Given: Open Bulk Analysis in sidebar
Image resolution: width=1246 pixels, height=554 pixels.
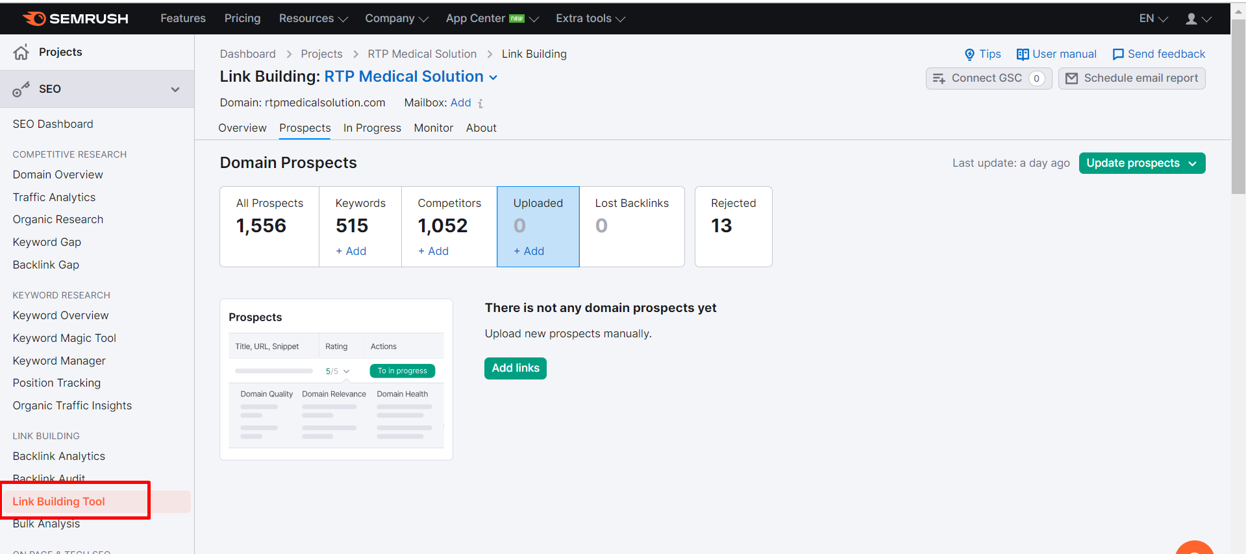Looking at the screenshot, I should [46, 524].
